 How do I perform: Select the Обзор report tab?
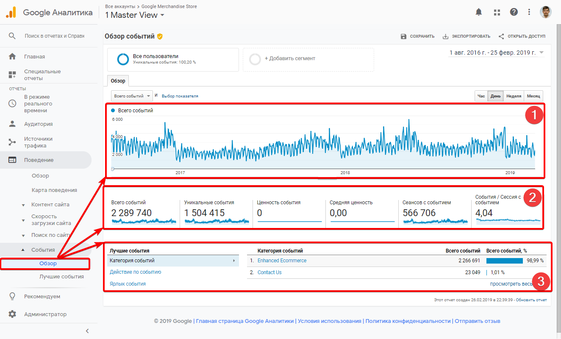tap(118, 81)
